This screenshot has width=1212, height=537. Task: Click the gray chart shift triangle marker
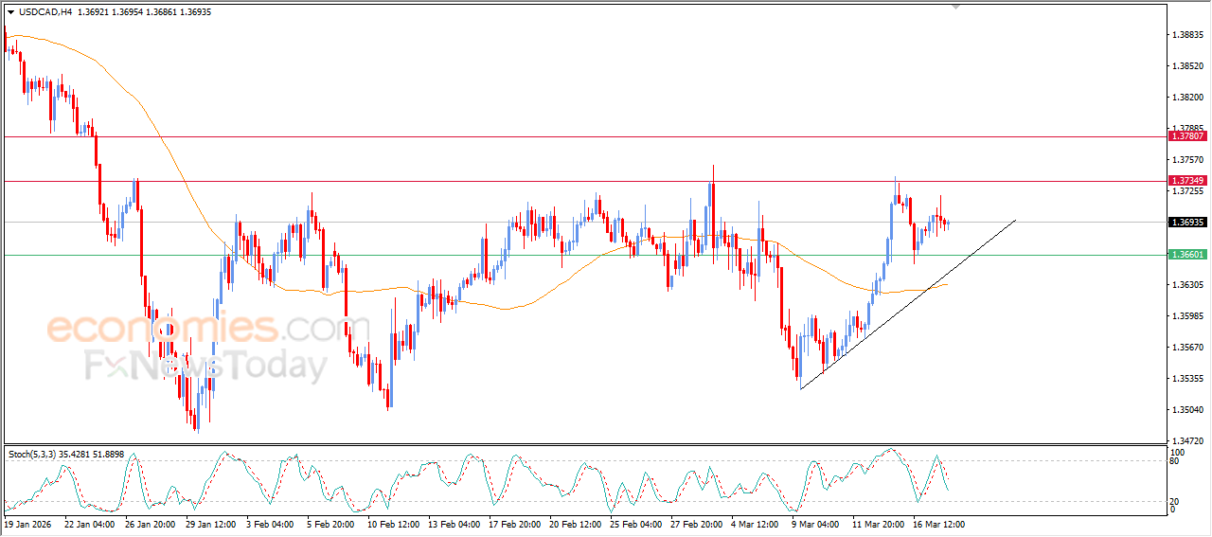[x=956, y=7]
